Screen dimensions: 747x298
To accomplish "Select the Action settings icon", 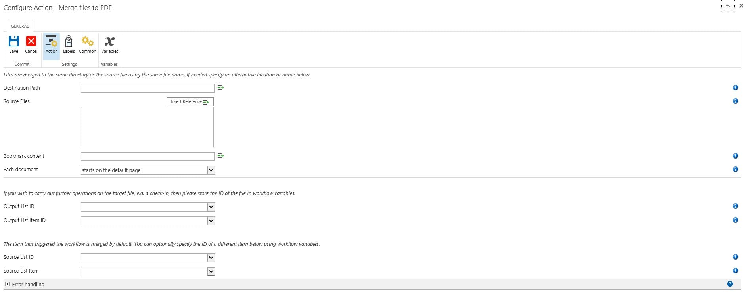I will [x=52, y=41].
